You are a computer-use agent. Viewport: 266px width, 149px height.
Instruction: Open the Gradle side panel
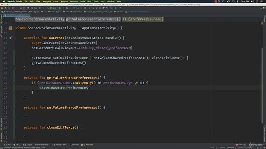(264, 18)
